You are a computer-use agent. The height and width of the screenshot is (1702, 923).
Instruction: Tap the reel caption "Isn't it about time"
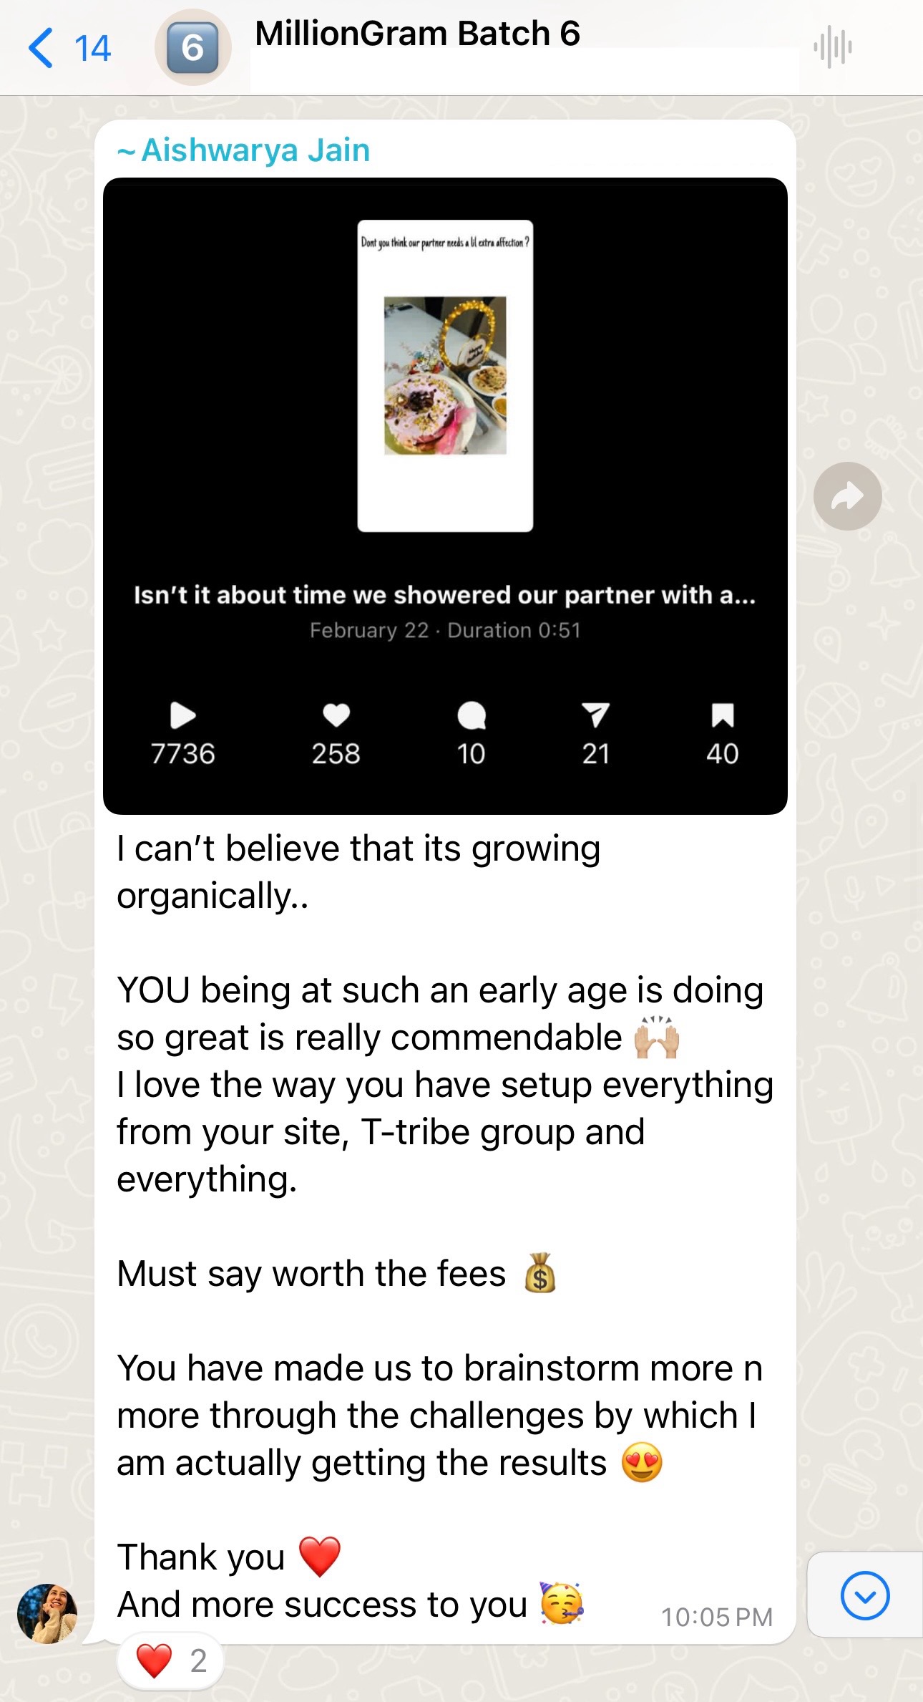(x=444, y=595)
